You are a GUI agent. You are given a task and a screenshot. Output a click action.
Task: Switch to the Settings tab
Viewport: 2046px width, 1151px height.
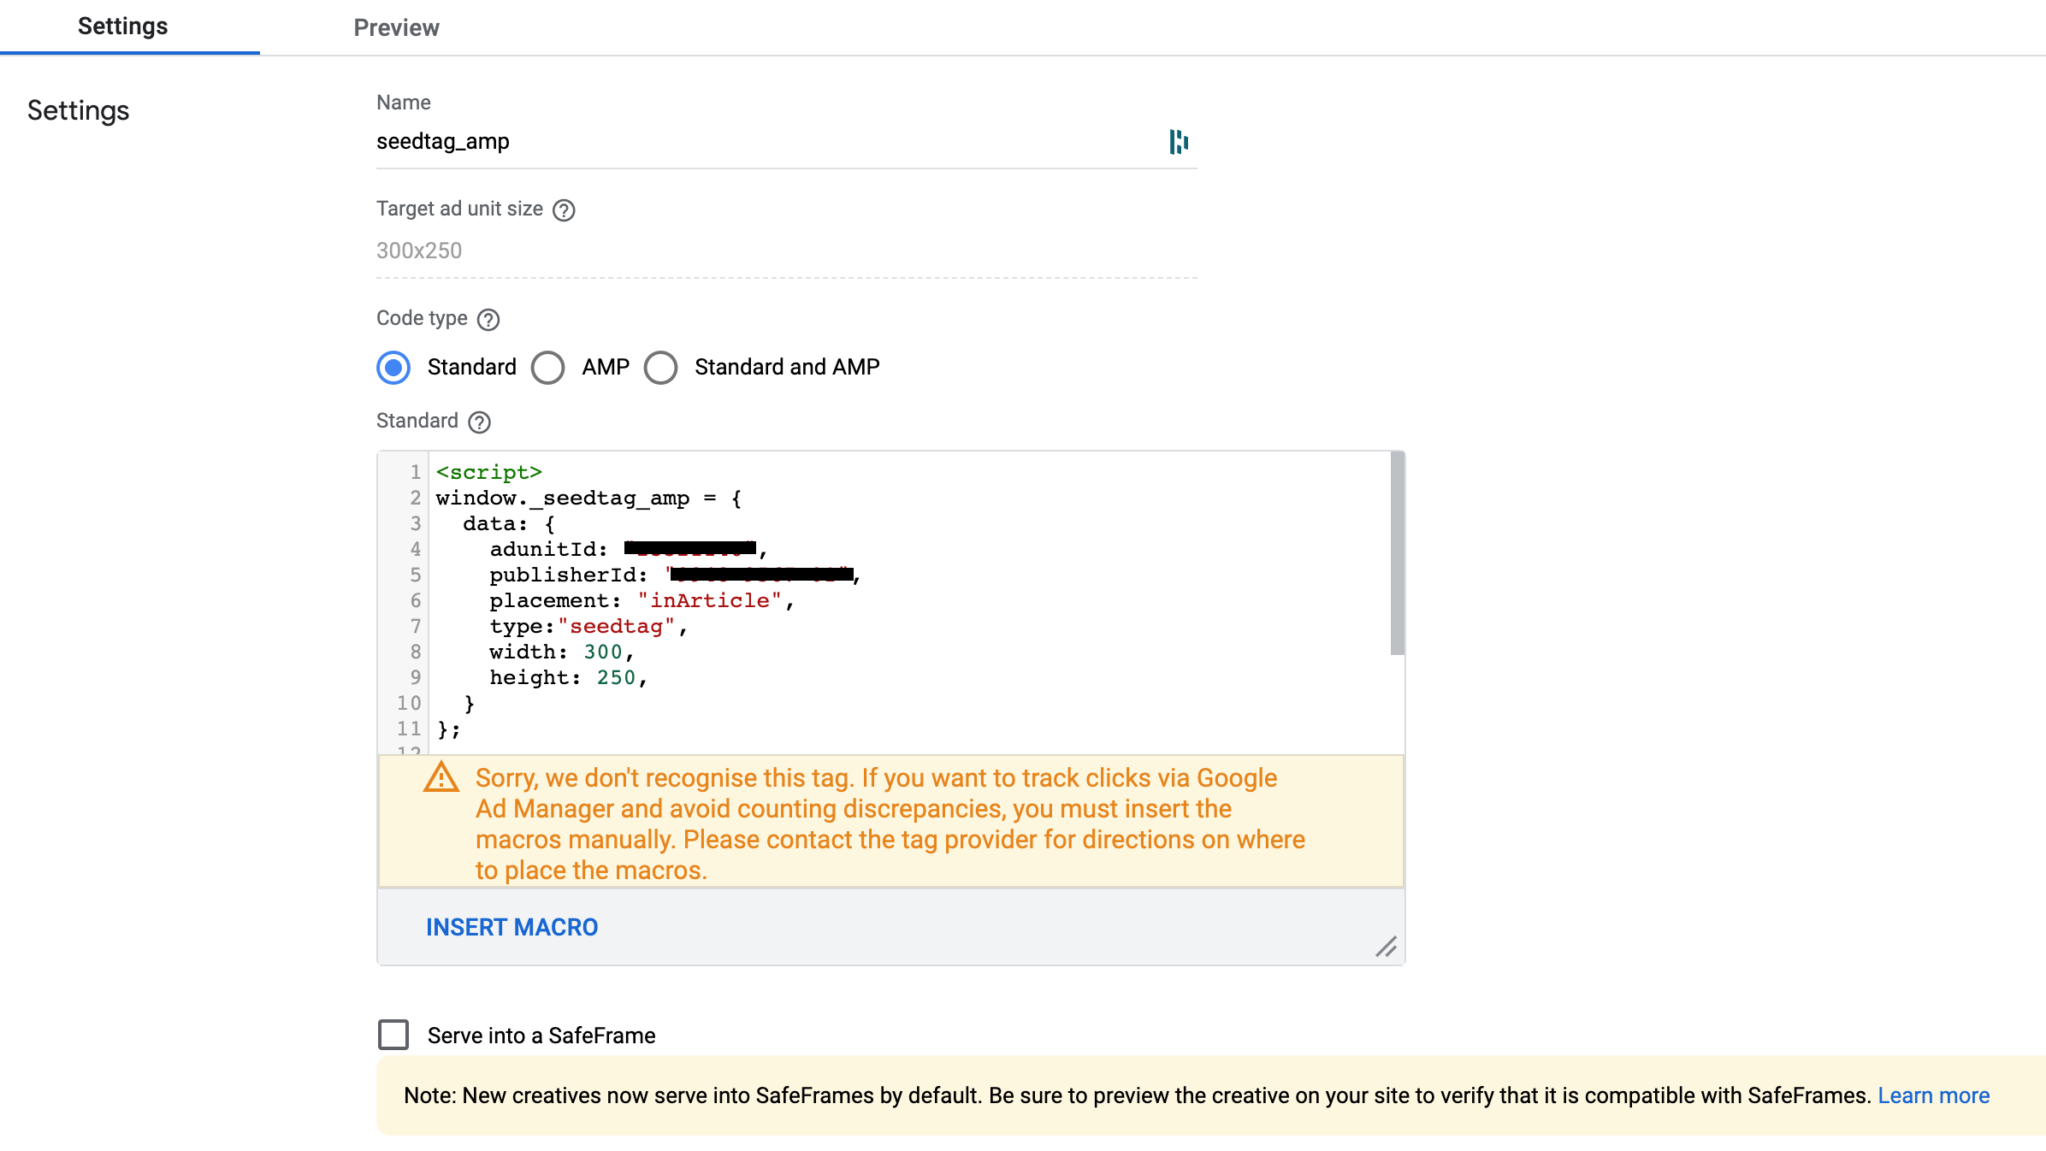pyautogui.click(x=122, y=27)
